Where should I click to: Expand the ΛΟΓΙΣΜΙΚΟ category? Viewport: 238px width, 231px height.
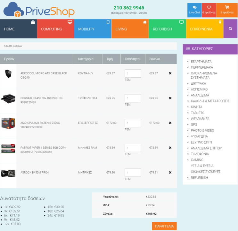pos(199,90)
